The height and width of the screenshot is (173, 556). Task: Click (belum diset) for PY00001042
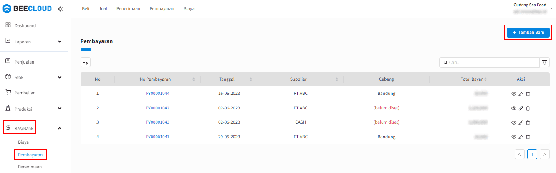coord(386,108)
